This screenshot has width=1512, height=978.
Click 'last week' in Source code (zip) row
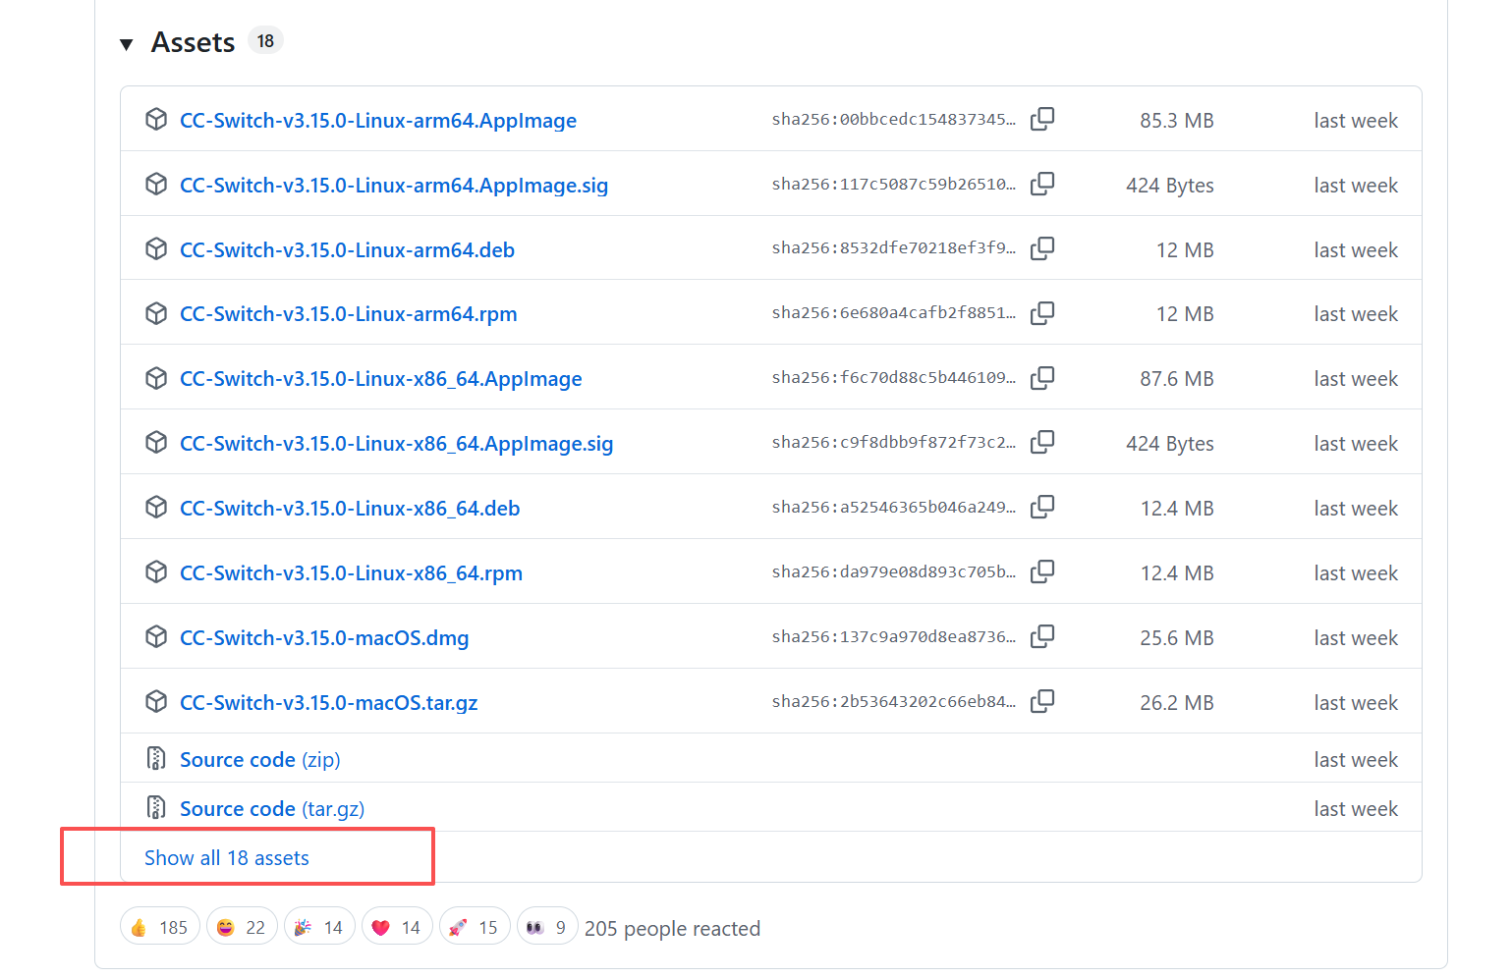pos(1356,760)
